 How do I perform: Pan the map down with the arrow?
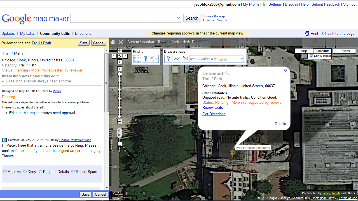pos(120,62)
